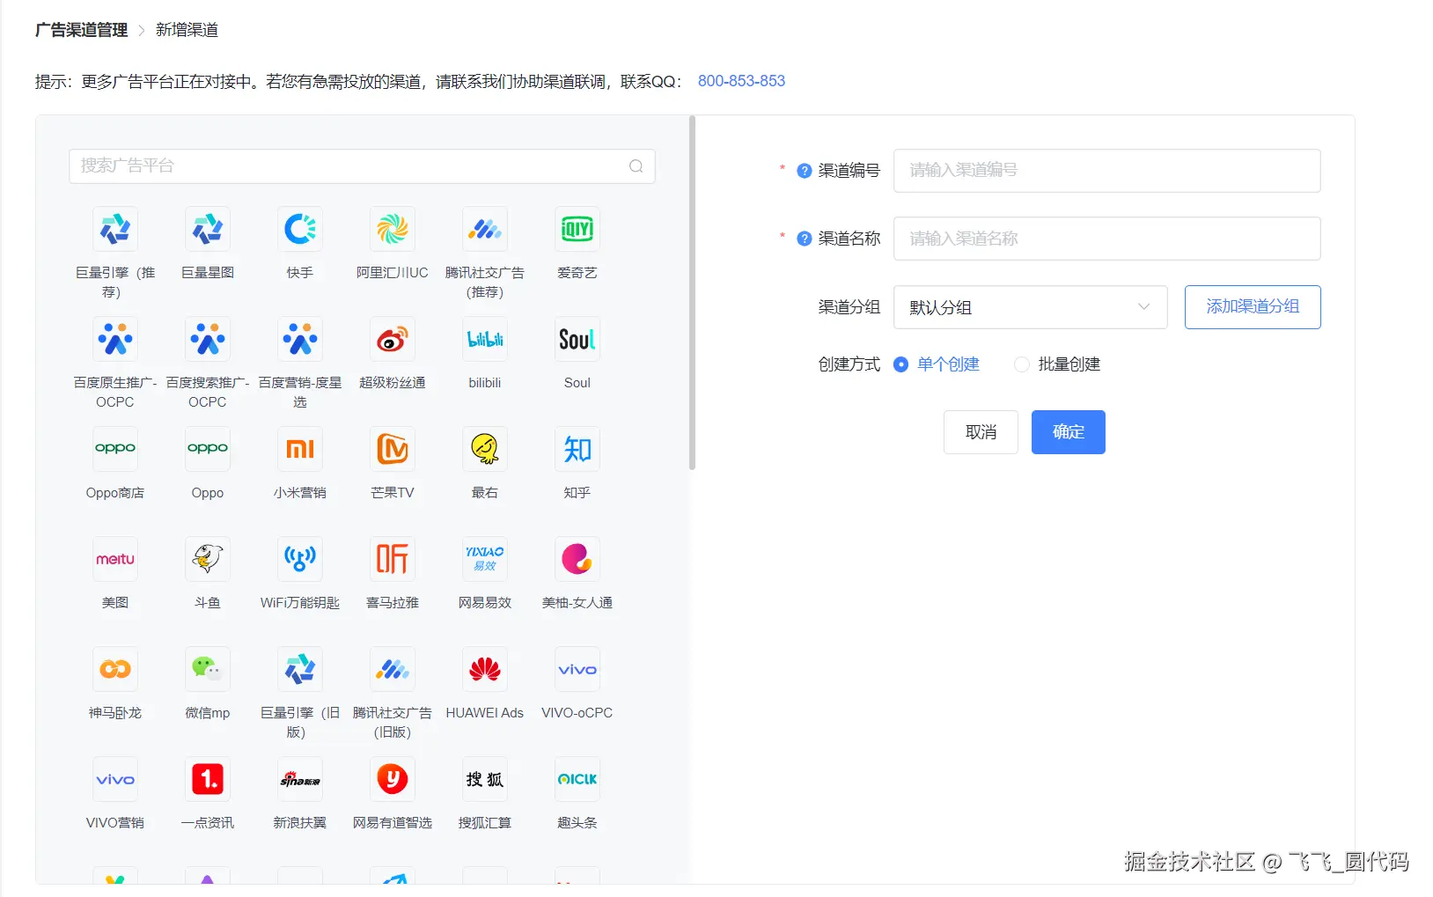The height and width of the screenshot is (897, 1433).
Task: Select the 超级粉丝通 Weibo icon
Action: 393,339
